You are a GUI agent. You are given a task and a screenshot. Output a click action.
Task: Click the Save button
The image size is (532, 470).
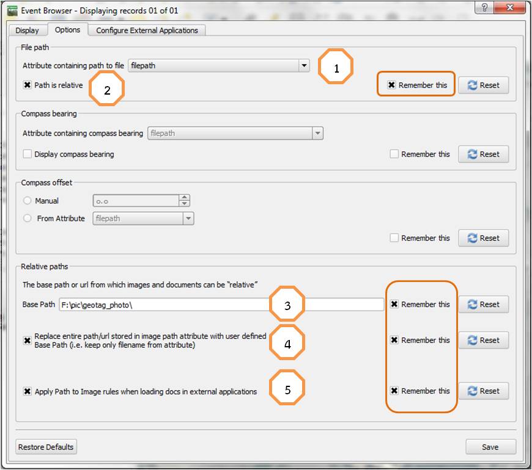(x=490, y=447)
